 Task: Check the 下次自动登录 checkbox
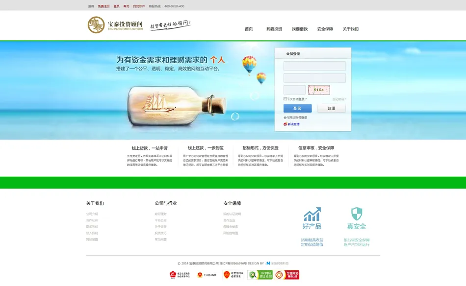click(x=285, y=98)
